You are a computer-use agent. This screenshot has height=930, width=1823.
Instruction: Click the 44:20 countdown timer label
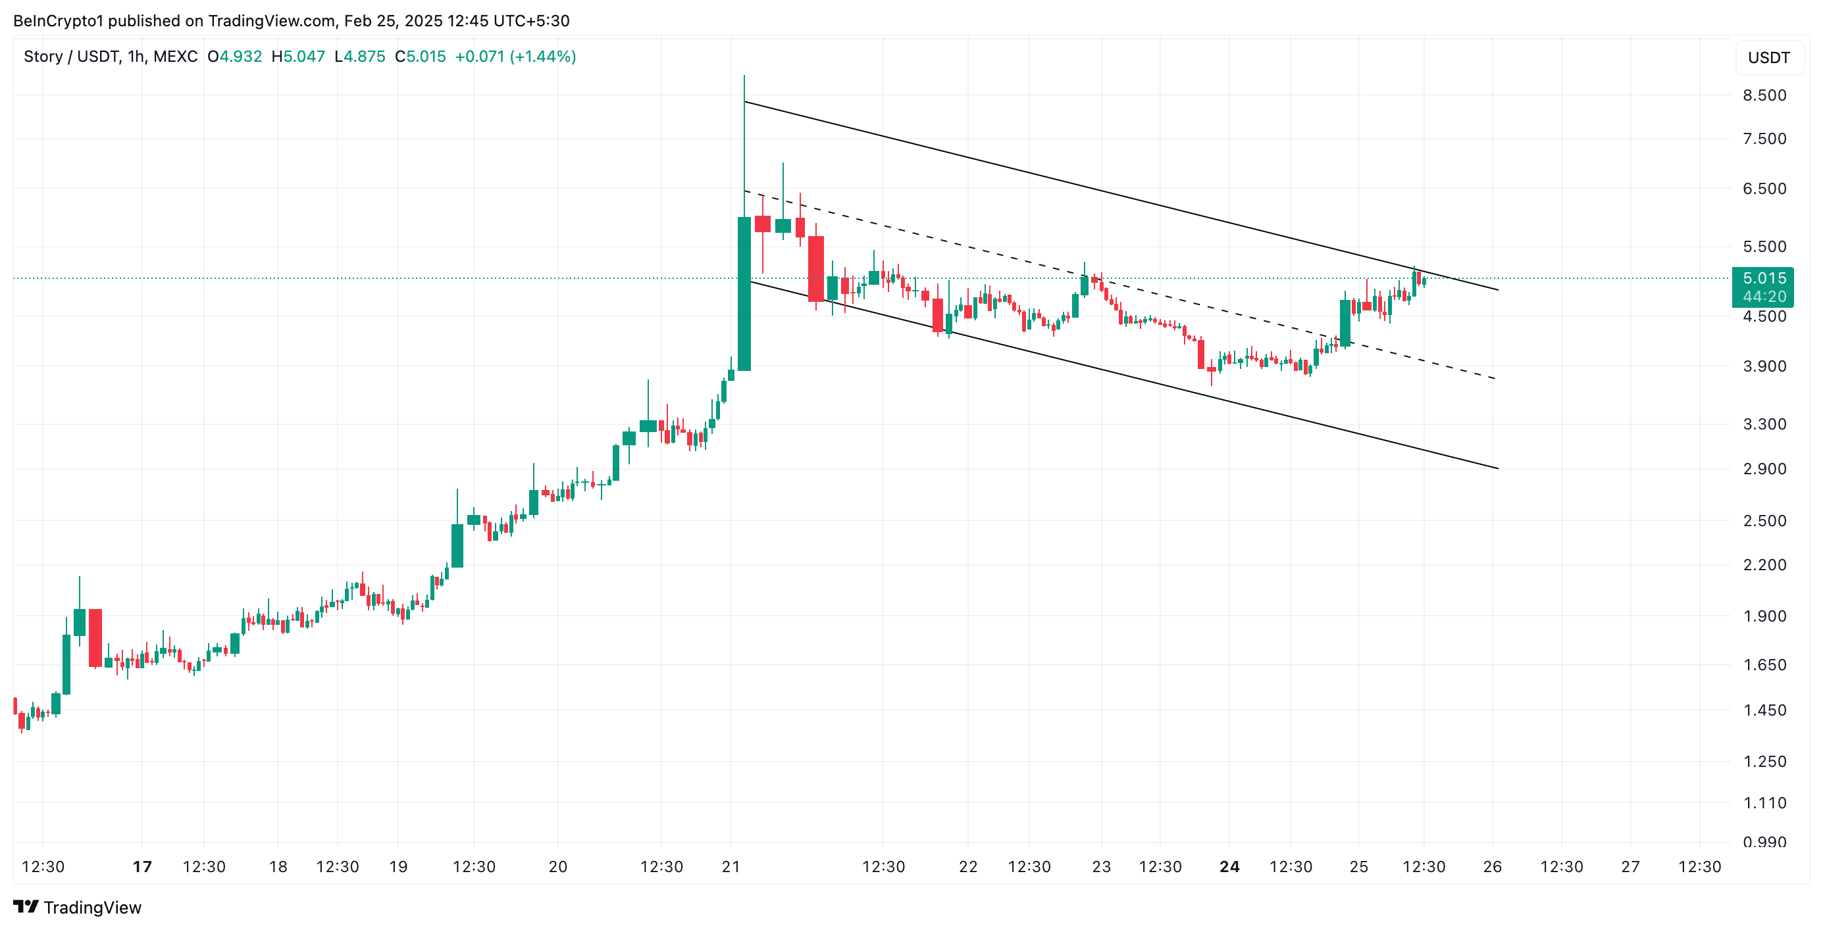[x=1764, y=297]
